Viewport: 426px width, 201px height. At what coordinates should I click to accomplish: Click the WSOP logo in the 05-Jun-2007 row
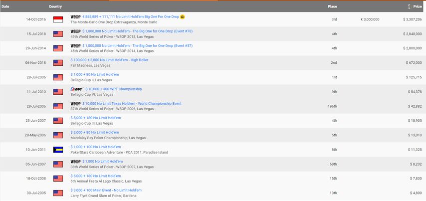(75, 161)
